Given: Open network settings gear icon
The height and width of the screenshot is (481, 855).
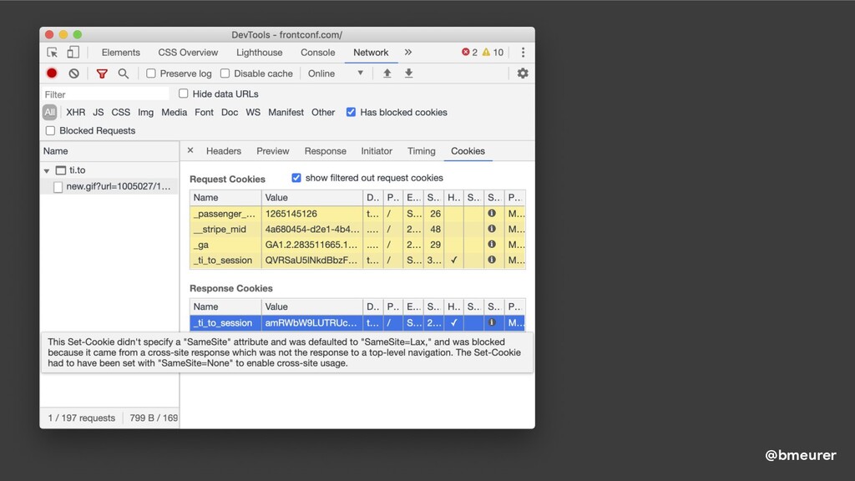Looking at the screenshot, I should click(x=523, y=73).
